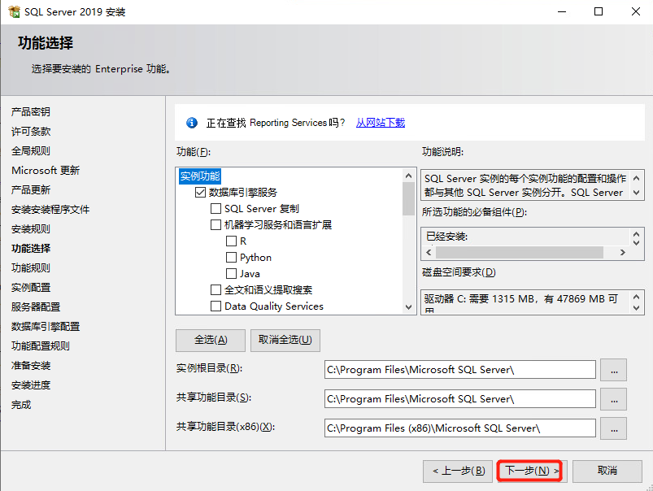Click prerequisites box scroll down arrow
This screenshot has height=491, width=653.
tap(636, 242)
